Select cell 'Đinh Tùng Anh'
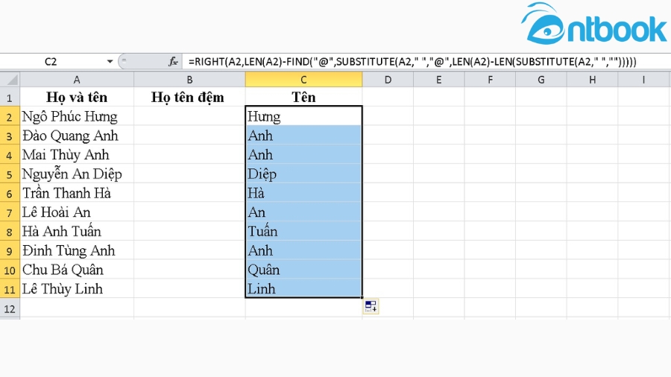671x377 pixels. [x=77, y=250]
